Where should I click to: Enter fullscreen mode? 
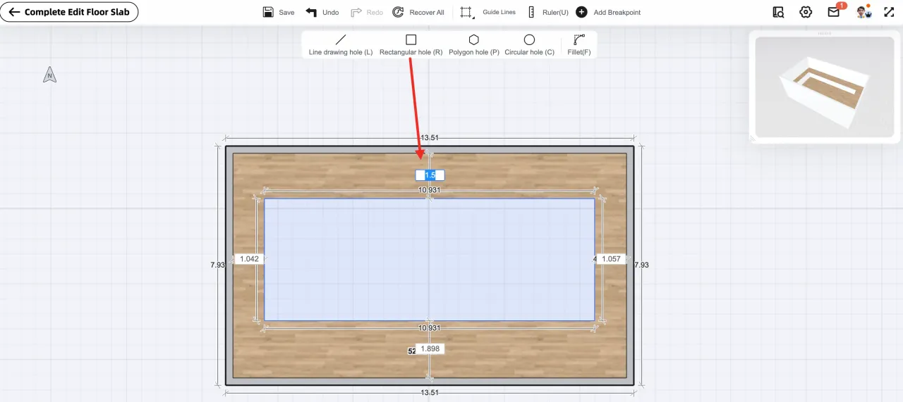[888, 12]
